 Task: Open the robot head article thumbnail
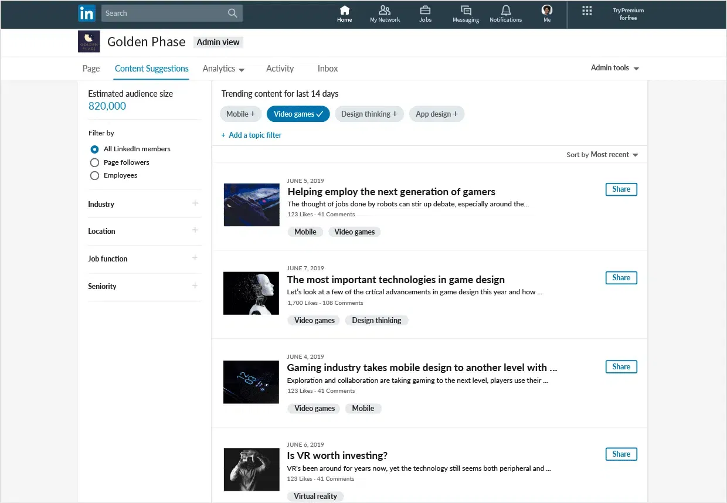[251, 293]
